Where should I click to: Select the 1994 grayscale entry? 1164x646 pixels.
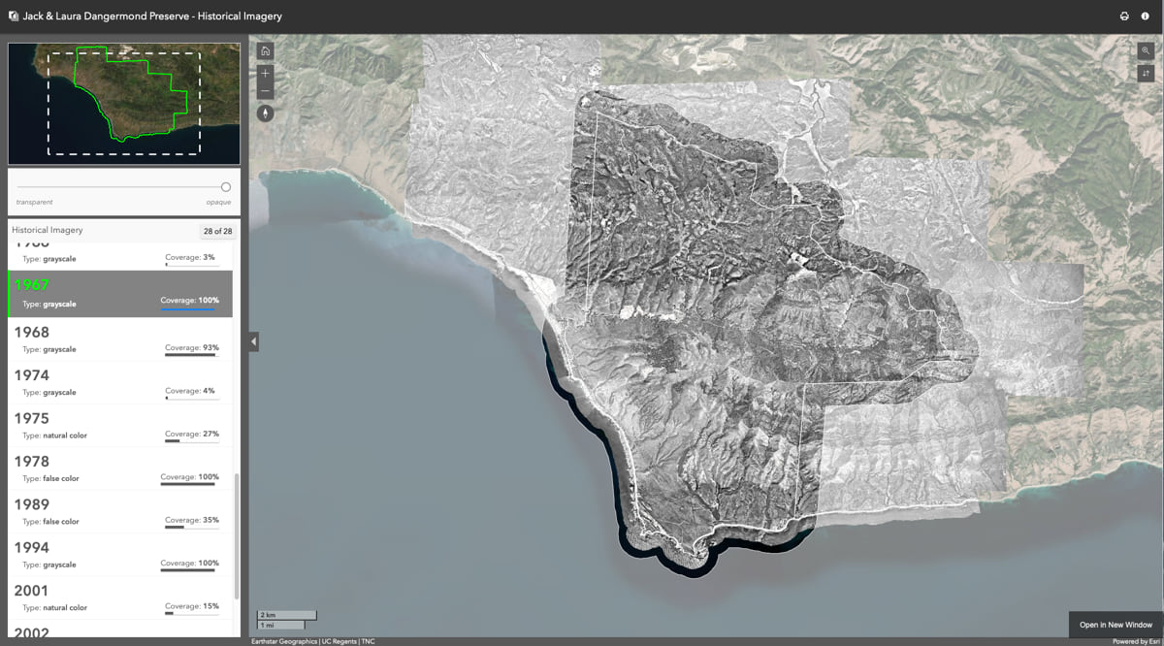[120, 554]
